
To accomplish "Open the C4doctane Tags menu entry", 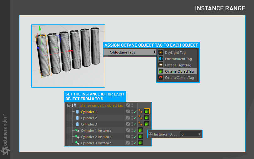I will (x=130, y=52).
